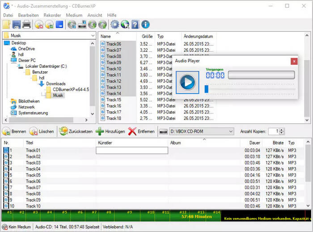Click Hinzufügen to add tracks
Screen dimensions: 313x232
point(110,132)
